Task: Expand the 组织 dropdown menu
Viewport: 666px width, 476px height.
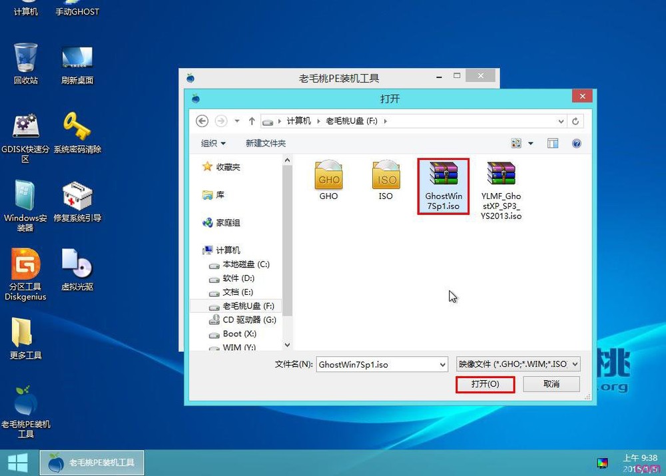Action: (x=212, y=143)
